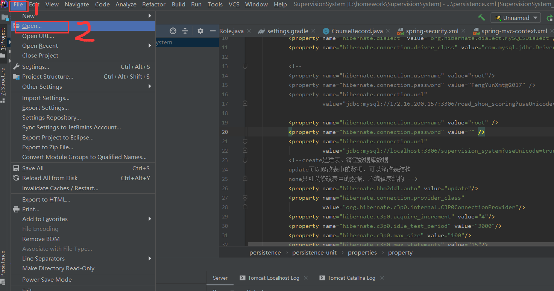Viewport: 554px width, 291px height.
Task: Click properties in breadcrumb
Action: 362,253
